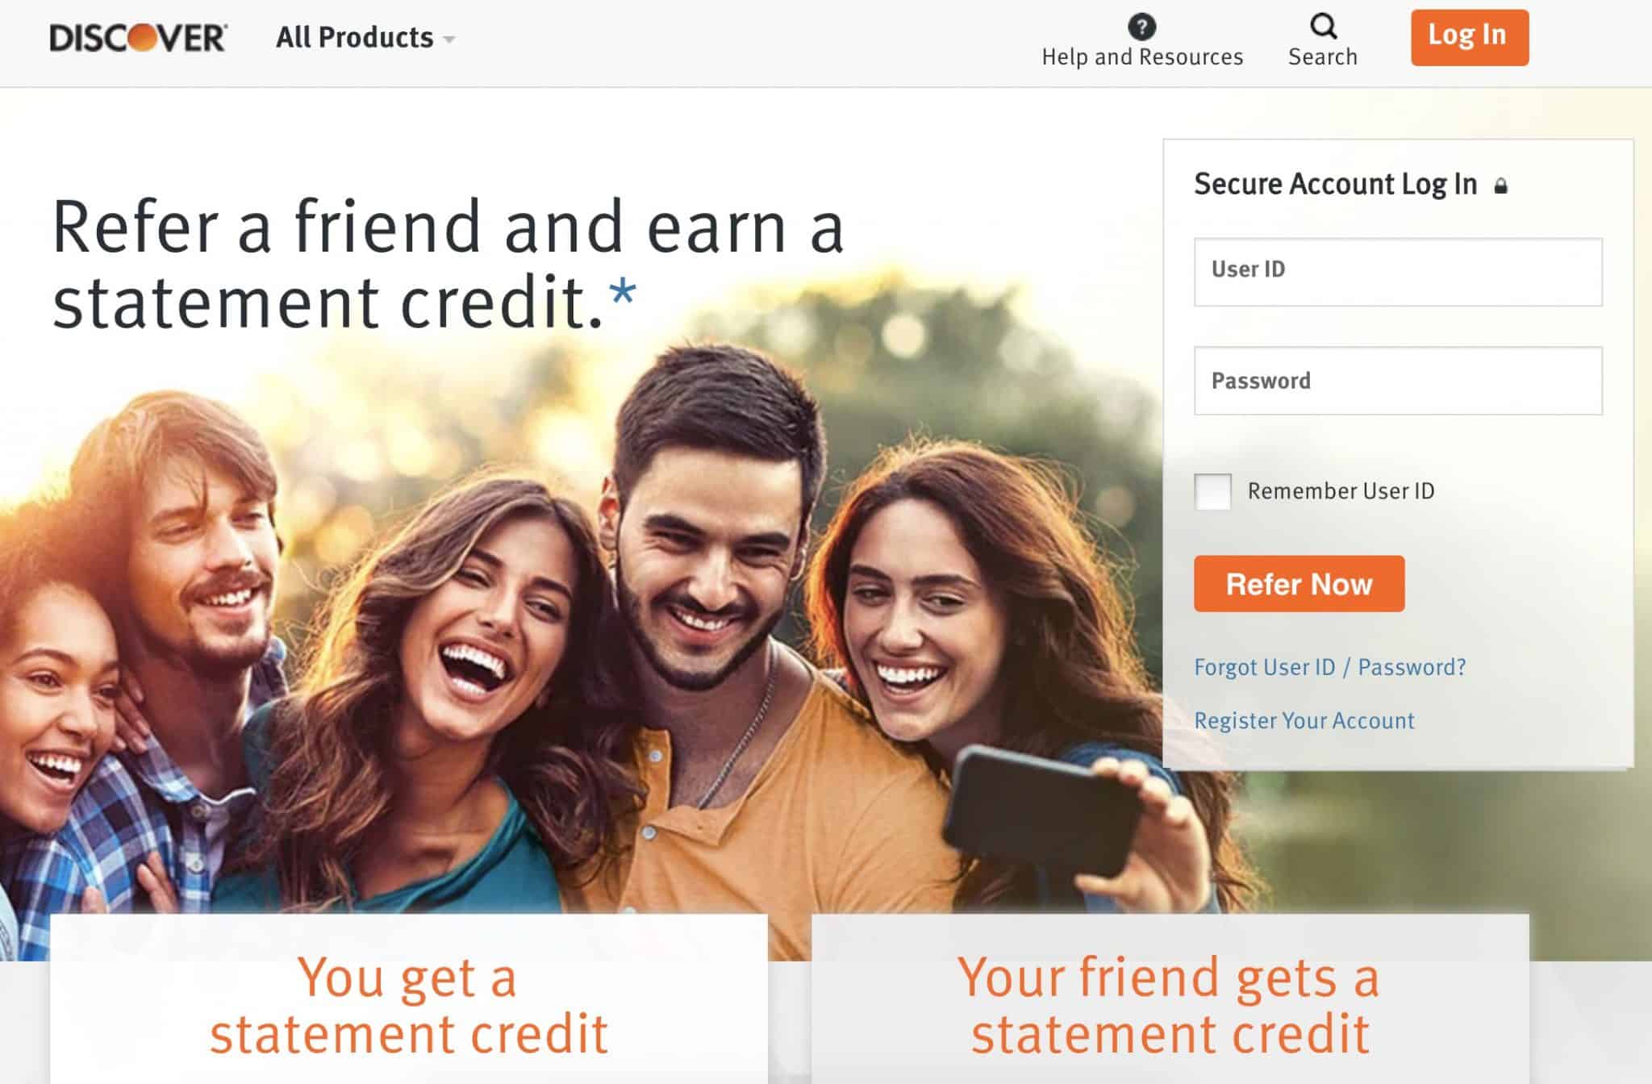
Task: Click the Search magnifying glass icon
Action: [x=1323, y=26]
